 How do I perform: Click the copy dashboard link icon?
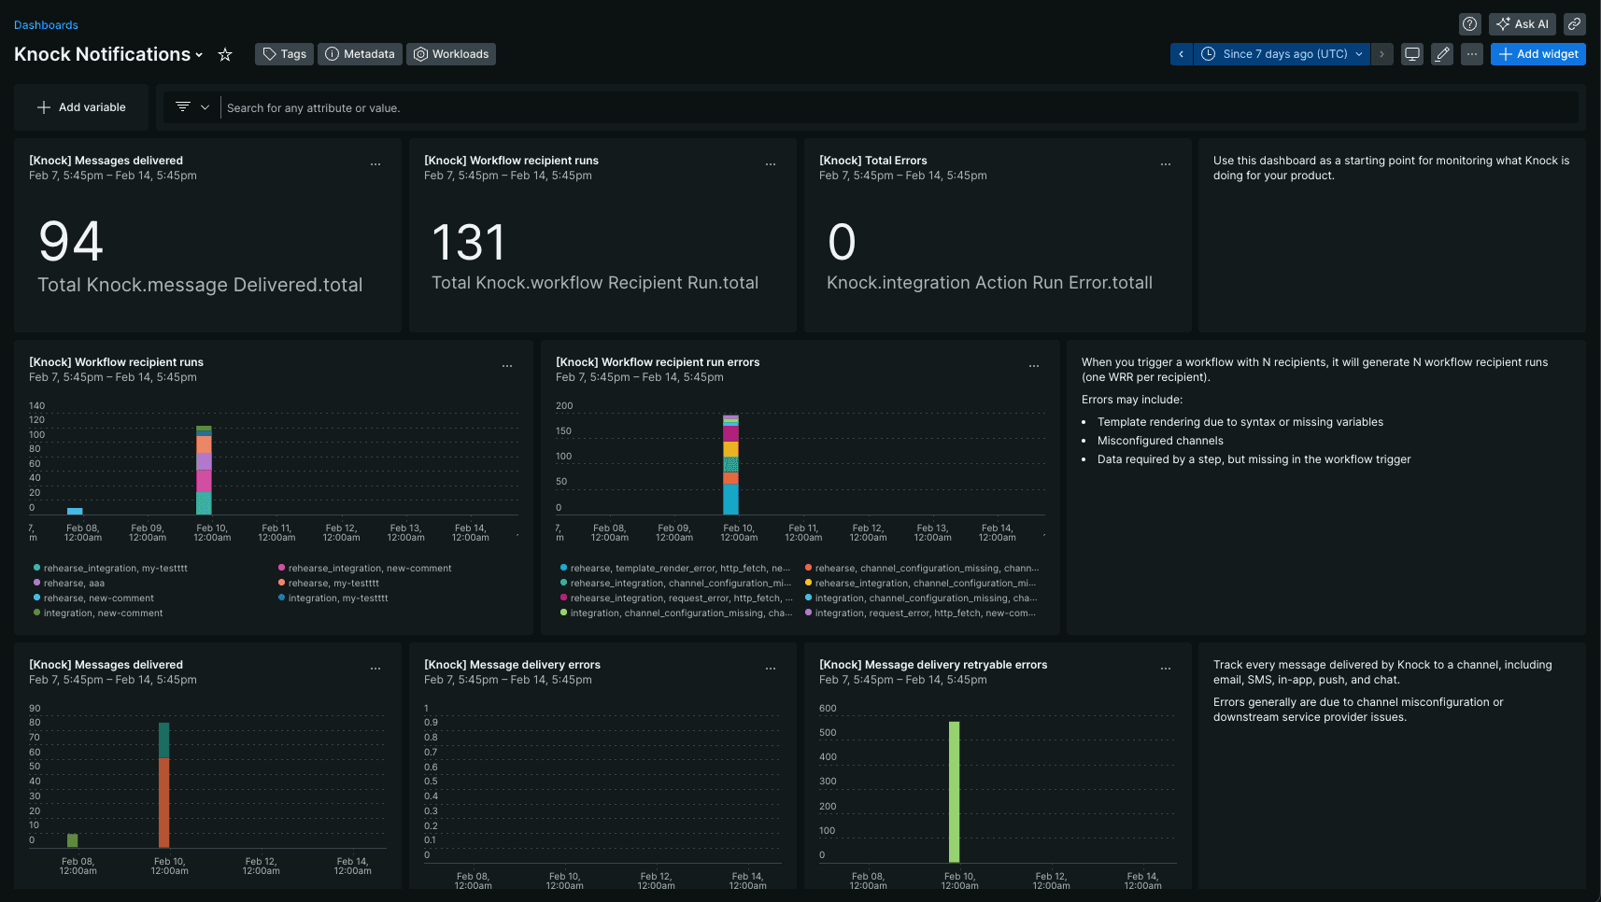[1575, 23]
